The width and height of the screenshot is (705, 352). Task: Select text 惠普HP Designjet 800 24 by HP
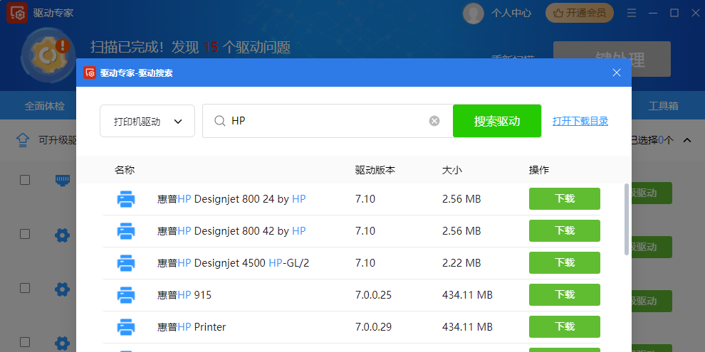[231, 199]
